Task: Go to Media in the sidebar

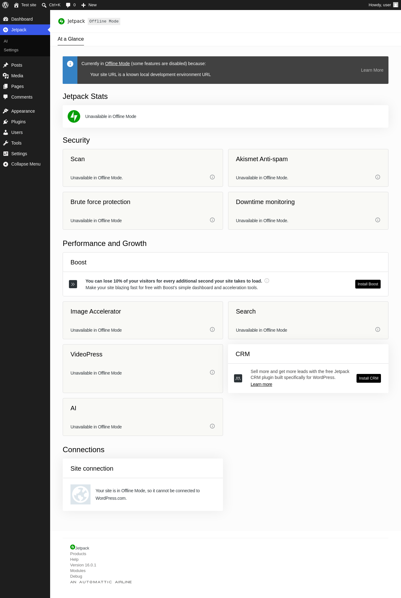Action: (25, 76)
